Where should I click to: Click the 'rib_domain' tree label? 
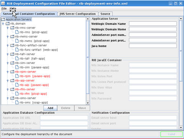click(x=18, y=24)
